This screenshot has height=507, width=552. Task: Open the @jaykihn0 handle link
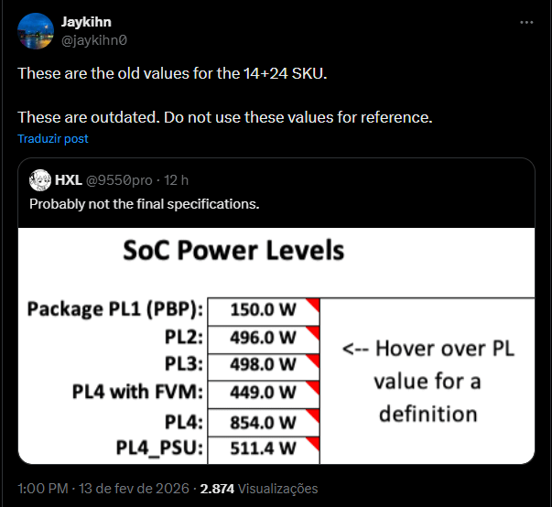pos(92,40)
